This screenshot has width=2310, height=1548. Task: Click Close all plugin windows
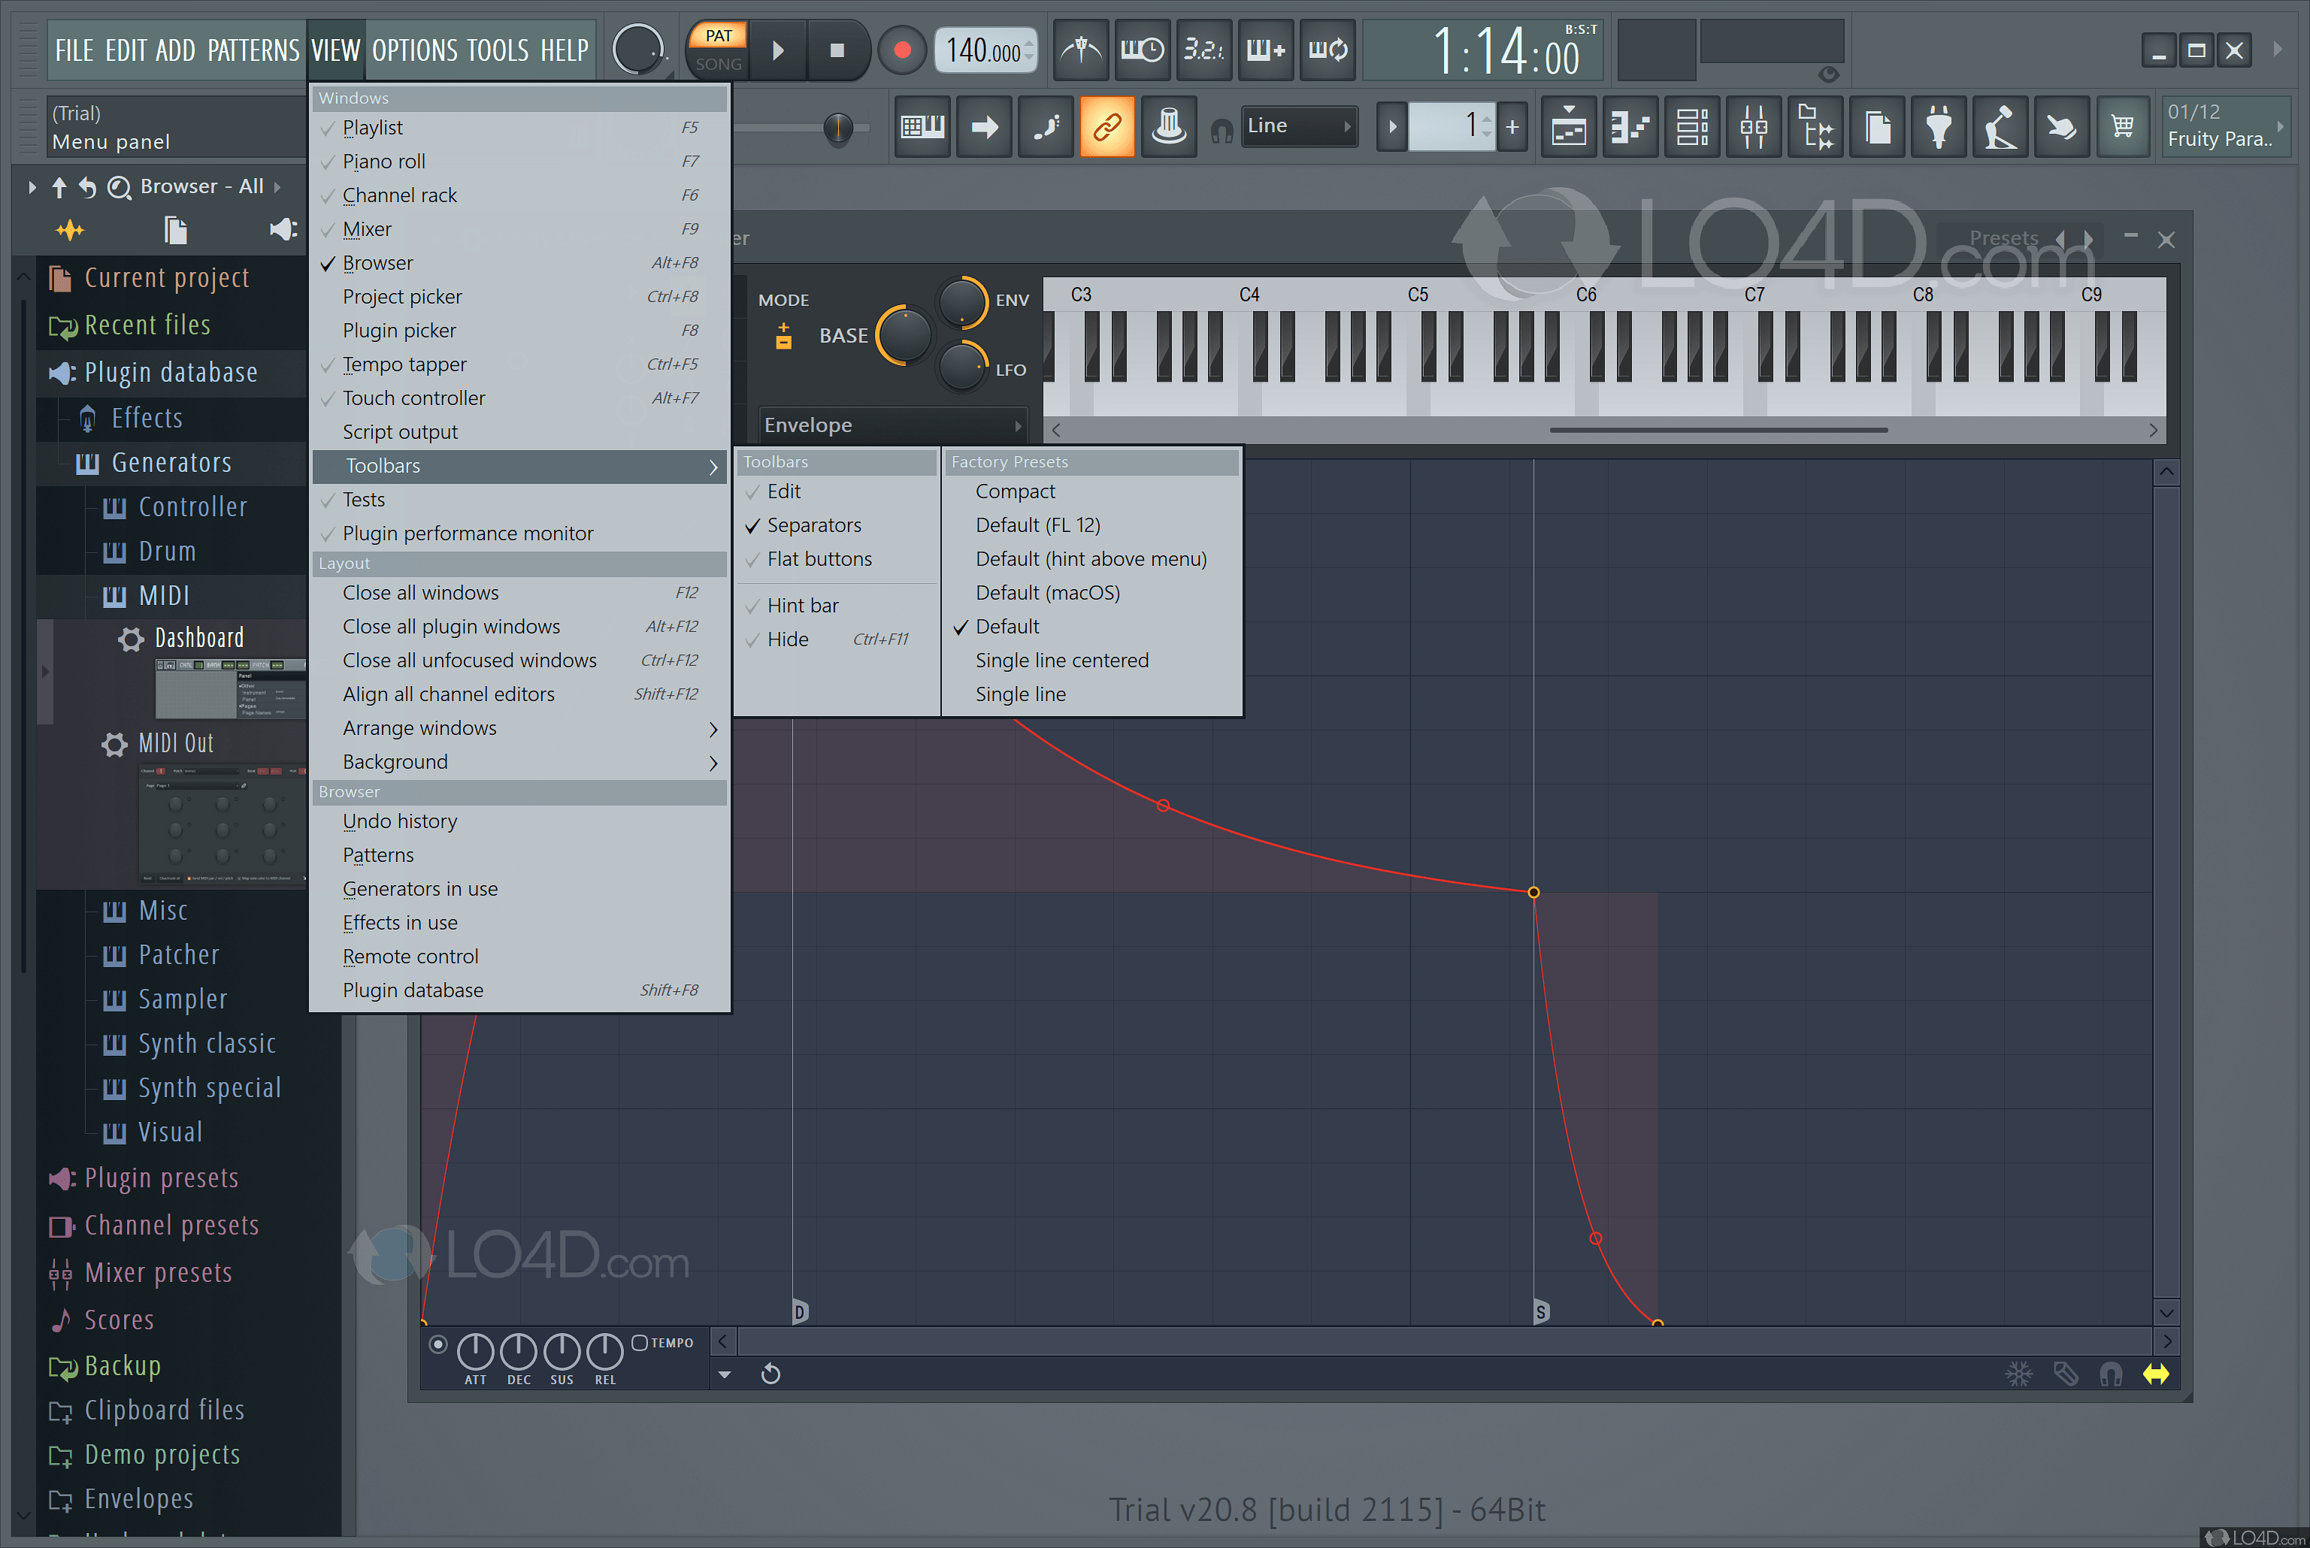(451, 627)
